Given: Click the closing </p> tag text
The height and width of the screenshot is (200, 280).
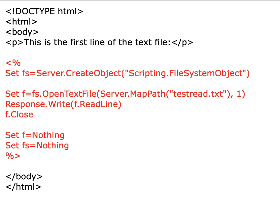Looking at the screenshot, I should click(x=182, y=43).
